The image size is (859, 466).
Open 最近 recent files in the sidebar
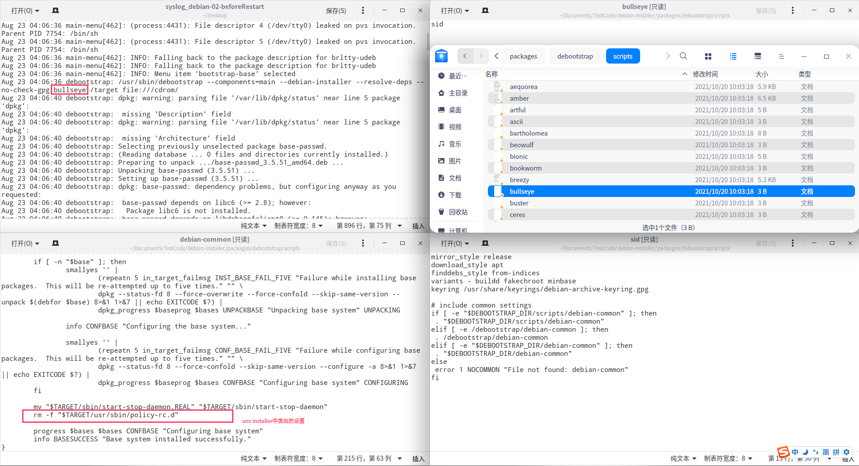(453, 76)
